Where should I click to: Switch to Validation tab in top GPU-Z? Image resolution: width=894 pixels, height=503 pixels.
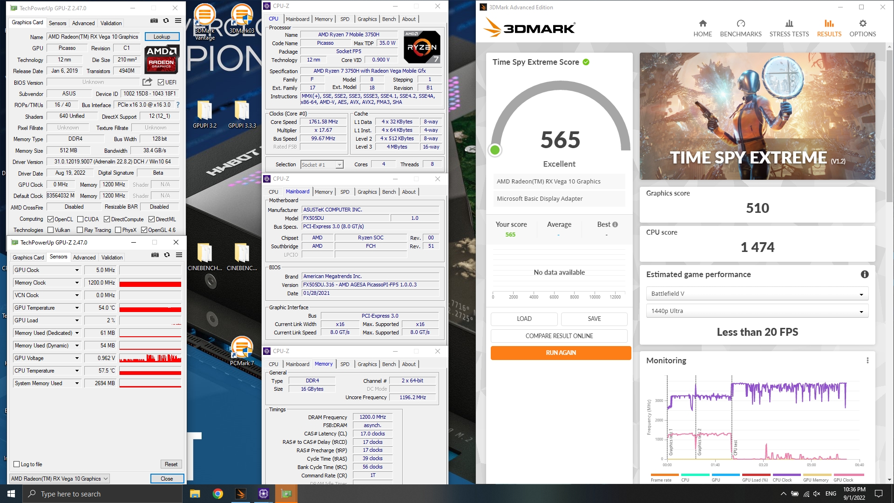tap(111, 23)
